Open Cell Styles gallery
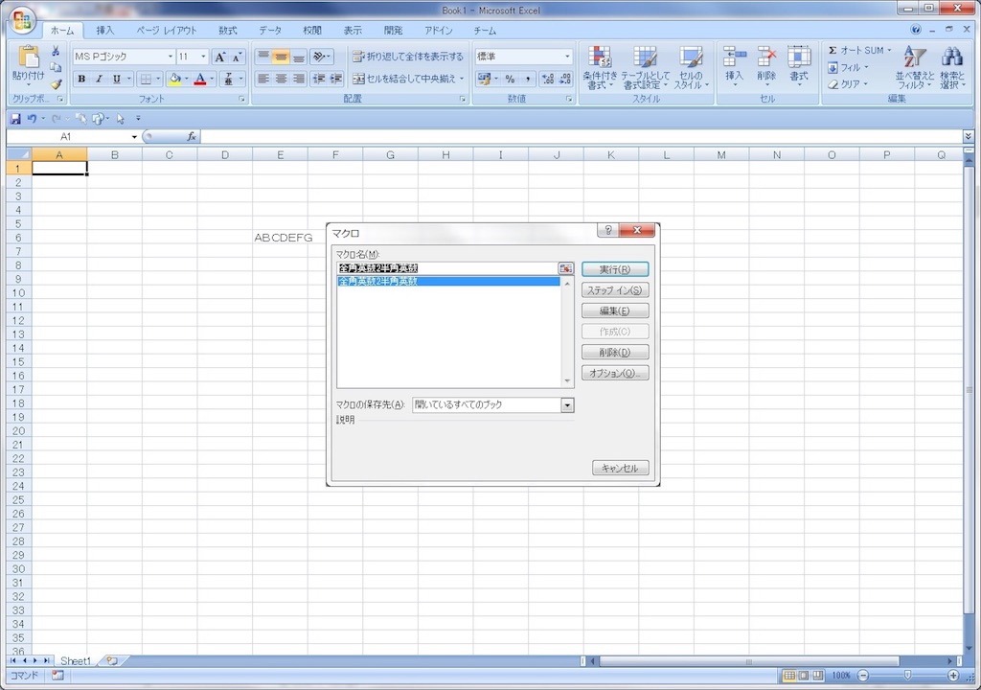Image resolution: width=981 pixels, height=690 pixels. click(x=691, y=68)
